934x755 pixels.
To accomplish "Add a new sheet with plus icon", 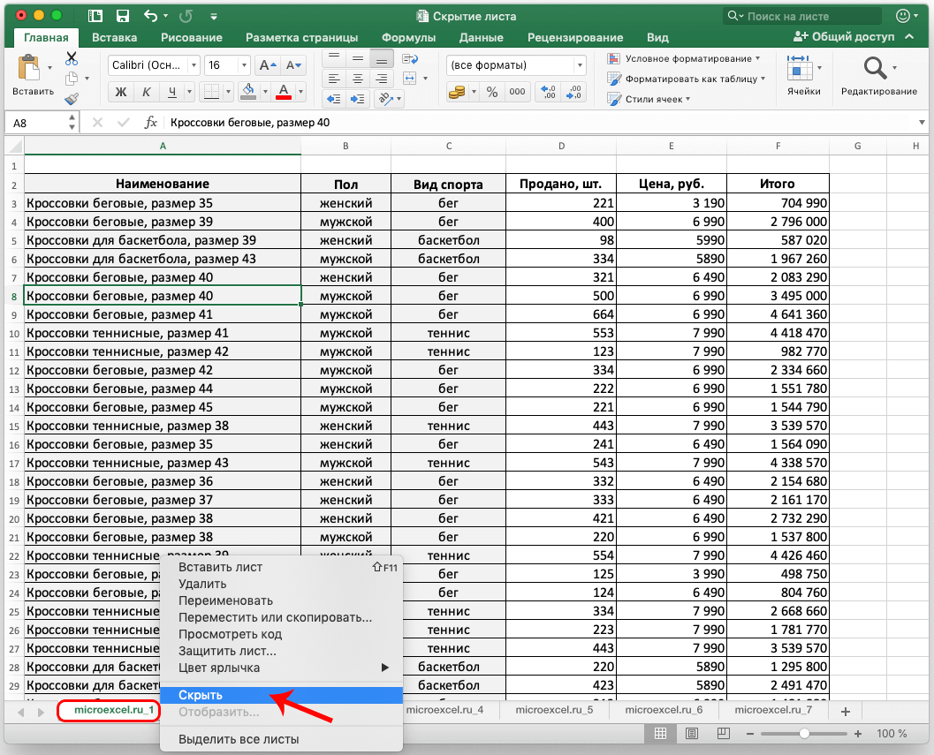I will tap(845, 711).
